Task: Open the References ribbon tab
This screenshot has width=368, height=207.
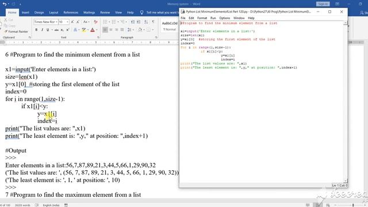Action: (71, 13)
